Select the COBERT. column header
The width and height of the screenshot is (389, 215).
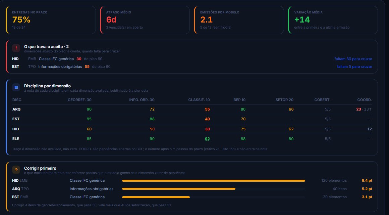pos(322,100)
